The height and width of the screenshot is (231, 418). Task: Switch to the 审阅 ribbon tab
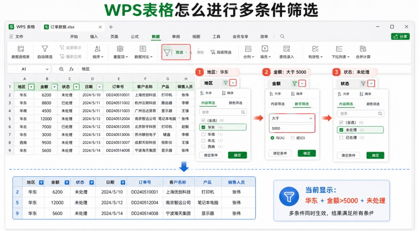tap(176, 37)
